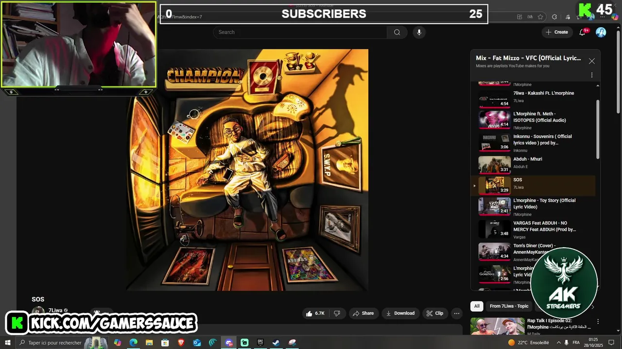
Task: Click the playlist panel scrollbar
Action: [598, 128]
